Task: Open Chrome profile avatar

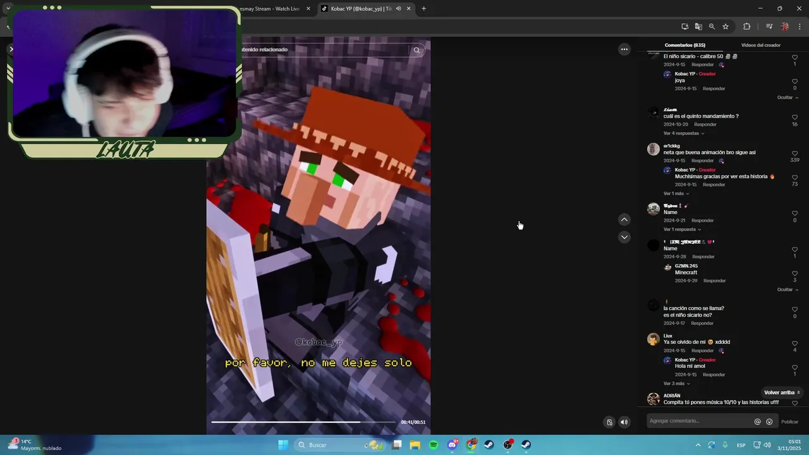Action: click(785, 27)
